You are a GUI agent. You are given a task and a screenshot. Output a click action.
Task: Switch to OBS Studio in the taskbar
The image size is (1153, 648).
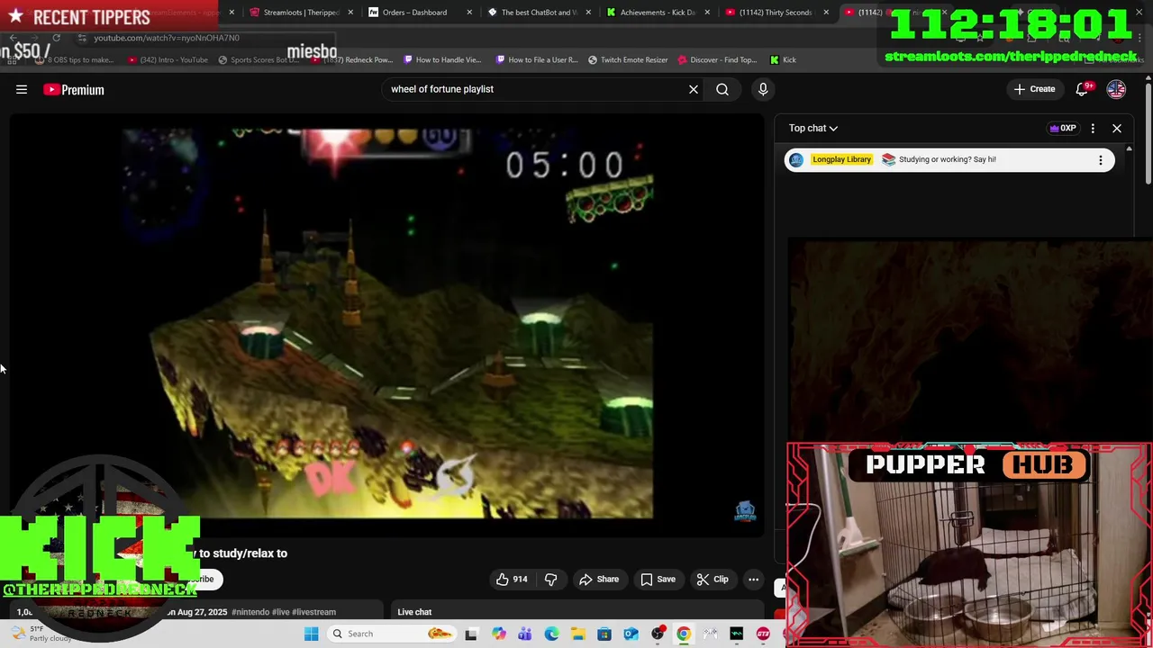click(658, 634)
